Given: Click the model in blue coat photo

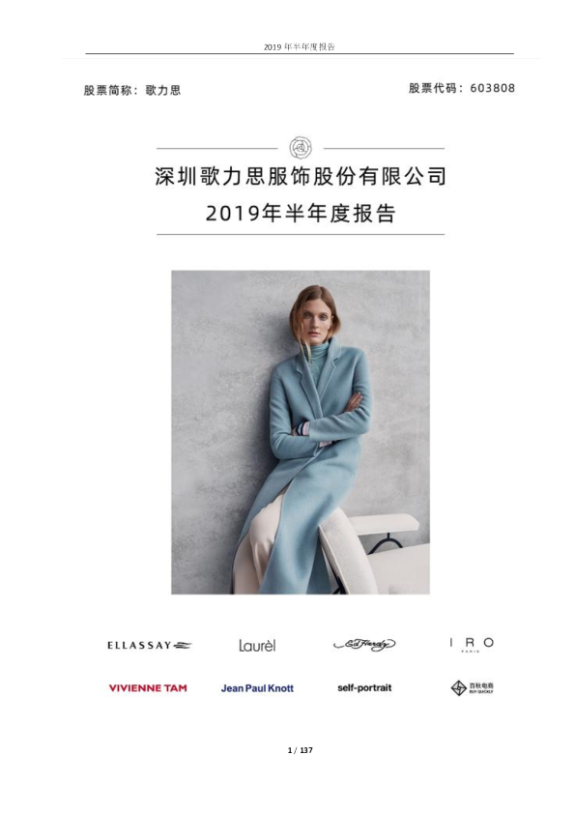Looking at the screenshot, I should [301, 432].
